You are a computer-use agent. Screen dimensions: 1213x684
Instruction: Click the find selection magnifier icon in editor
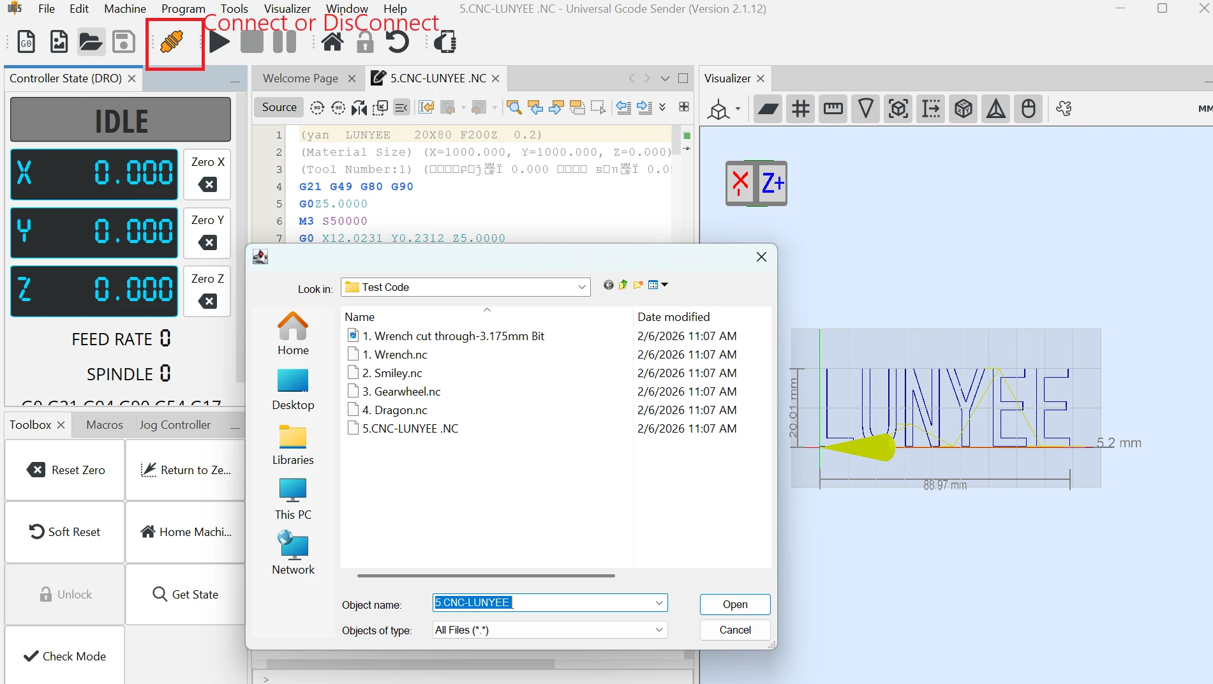514,107
